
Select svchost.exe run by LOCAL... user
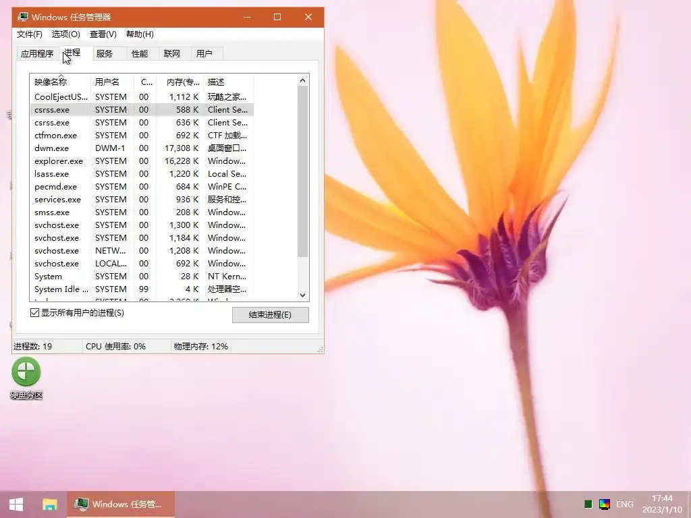(142, 263)
